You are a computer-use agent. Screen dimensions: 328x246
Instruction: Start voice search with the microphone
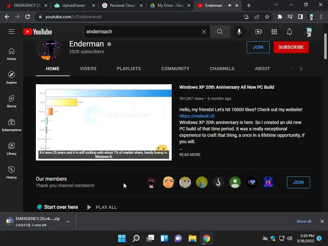click(239, 32)
